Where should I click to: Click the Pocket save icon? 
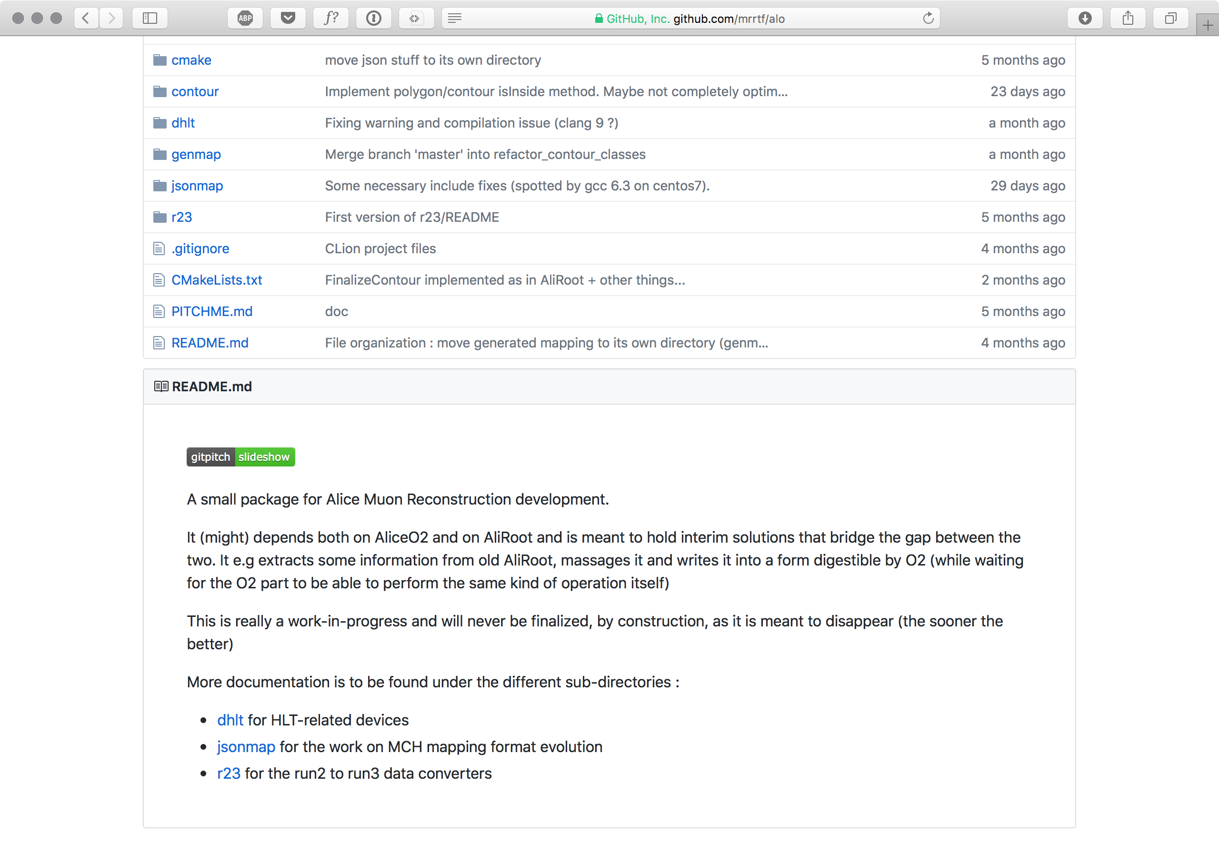pos(288,19)
